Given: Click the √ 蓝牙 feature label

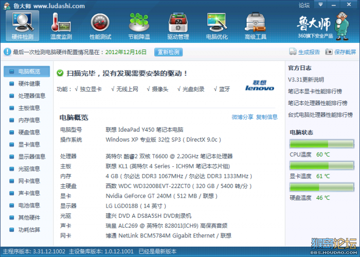Looking at the screenshot, I should [222, 89].
